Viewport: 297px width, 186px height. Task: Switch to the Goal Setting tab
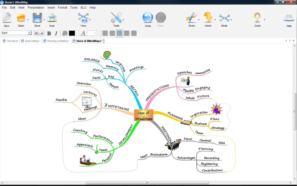click(x=31, y=41)
